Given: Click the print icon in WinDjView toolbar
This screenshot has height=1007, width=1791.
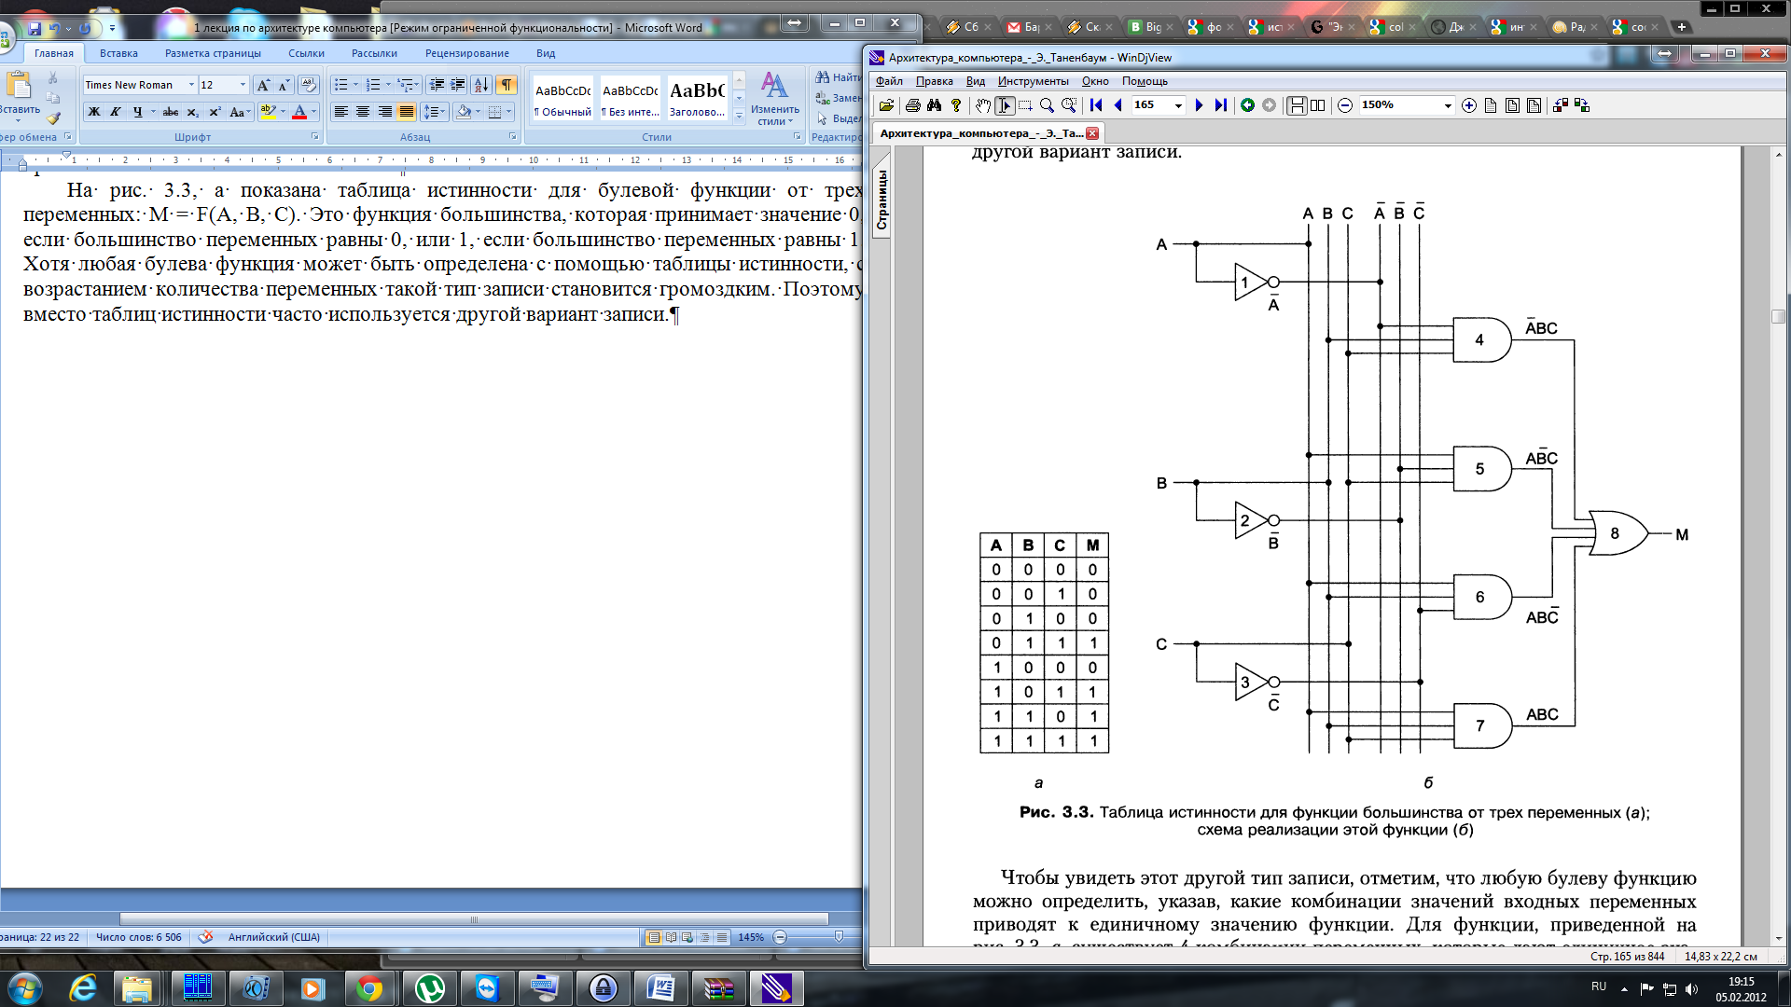Looking at the screenshot, I should (912, 105).
